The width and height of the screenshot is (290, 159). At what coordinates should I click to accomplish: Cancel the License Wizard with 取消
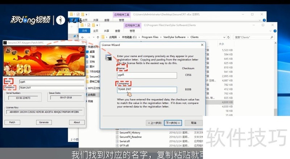194,123
